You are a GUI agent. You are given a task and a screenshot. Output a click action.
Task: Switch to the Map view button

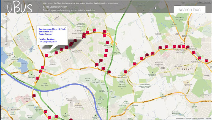point(200,2)
